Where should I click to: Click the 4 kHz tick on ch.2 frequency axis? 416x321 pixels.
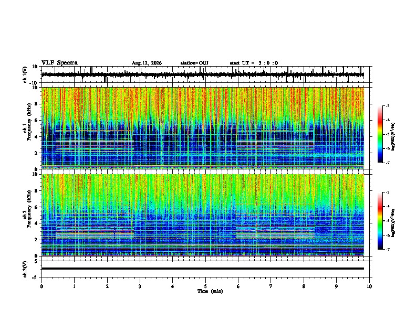(x=37, y=223)
